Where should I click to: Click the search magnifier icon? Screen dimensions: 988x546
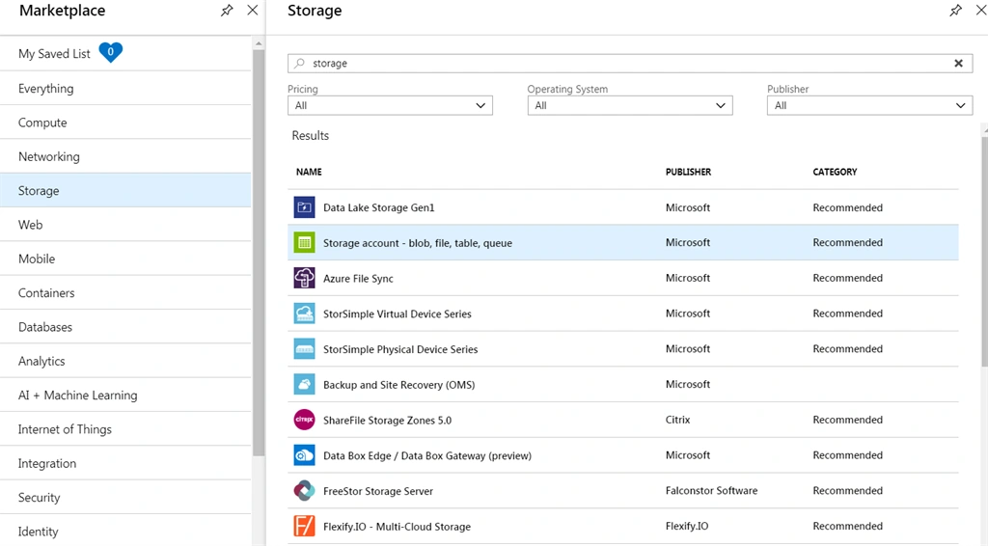tap(300, 63)
